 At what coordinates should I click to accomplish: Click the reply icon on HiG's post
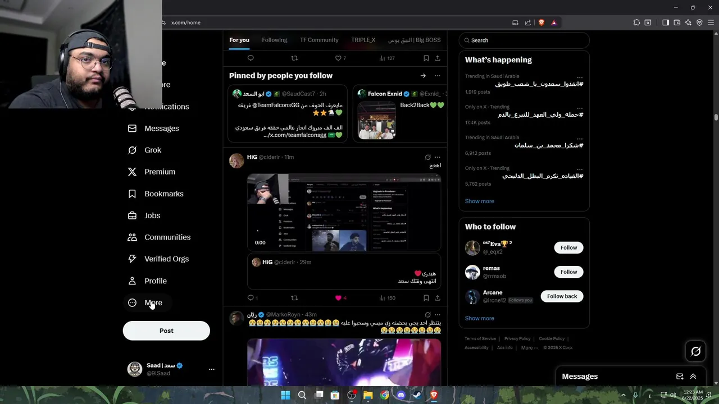251,298
